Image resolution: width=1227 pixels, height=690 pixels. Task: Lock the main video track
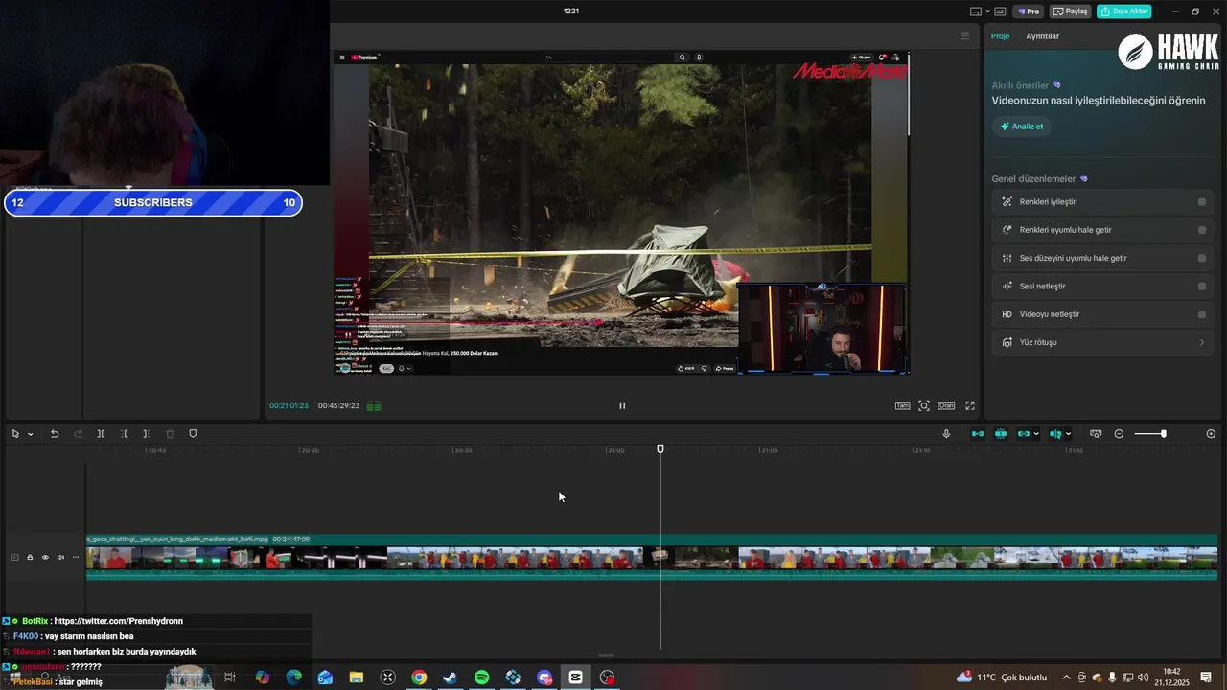30,557
